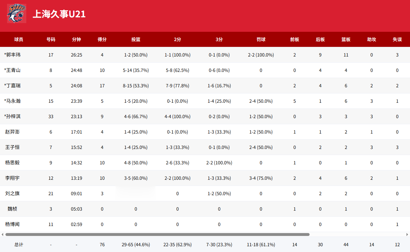Click the 号码 column header
Image resolution: width=410 pixels, height=252 pixels.
(x=51, y=39)
